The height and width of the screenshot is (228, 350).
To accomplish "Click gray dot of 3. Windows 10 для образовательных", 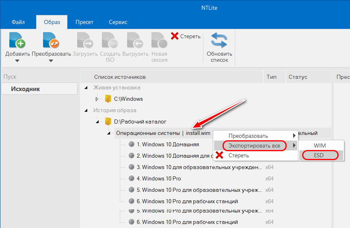I will point(132,167).
